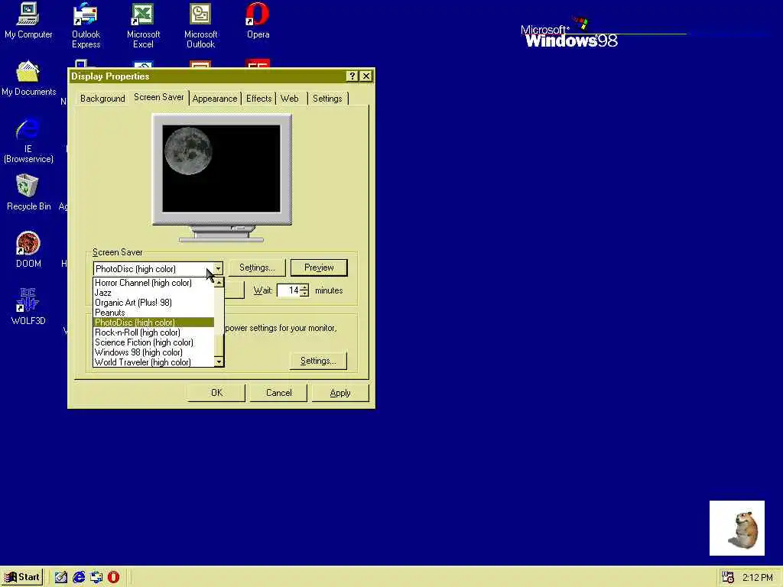Screen dimensions: 783x587
Task: Increase Wait minutes with up spinner
Action: point(304,287)
